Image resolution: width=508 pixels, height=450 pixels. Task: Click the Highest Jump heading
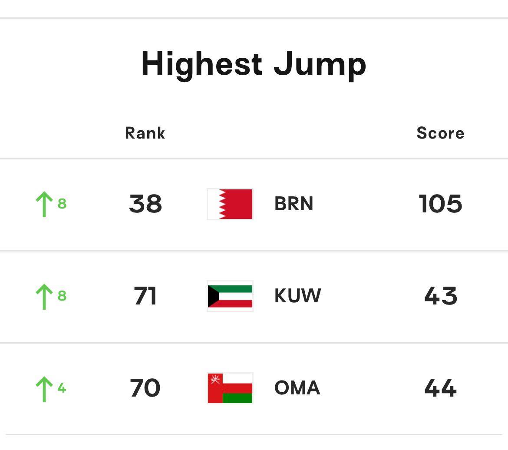point(254,64)
